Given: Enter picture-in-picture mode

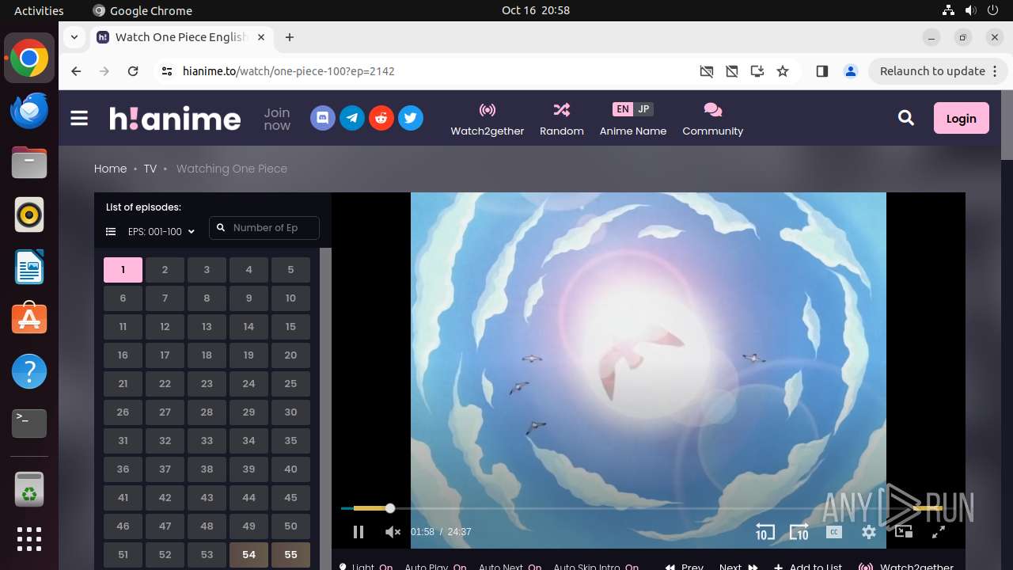Looking at the screenshot, I should 904,532.
